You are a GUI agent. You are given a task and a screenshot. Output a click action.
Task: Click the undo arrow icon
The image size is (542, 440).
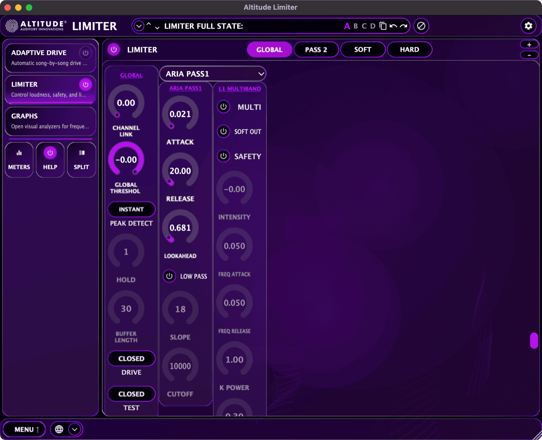point(393,26)
